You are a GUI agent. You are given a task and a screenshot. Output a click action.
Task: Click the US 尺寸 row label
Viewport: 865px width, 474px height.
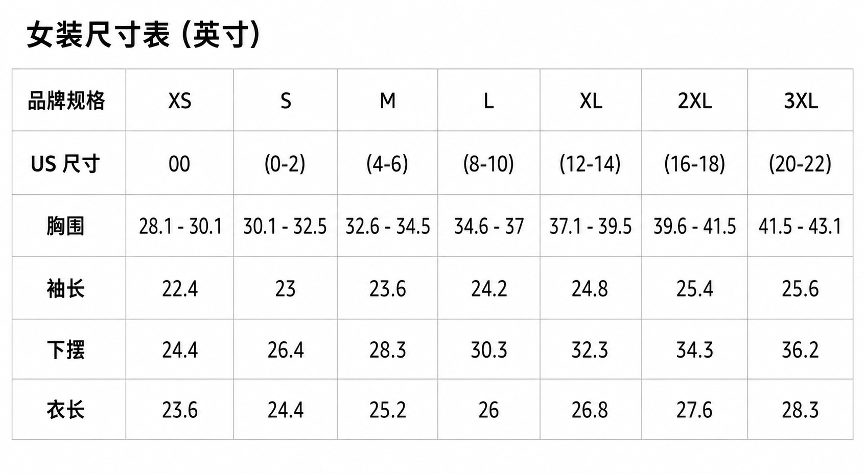pyautogui.click(x=65, y=164)
